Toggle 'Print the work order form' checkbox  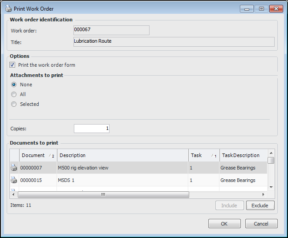coord(12,65)
